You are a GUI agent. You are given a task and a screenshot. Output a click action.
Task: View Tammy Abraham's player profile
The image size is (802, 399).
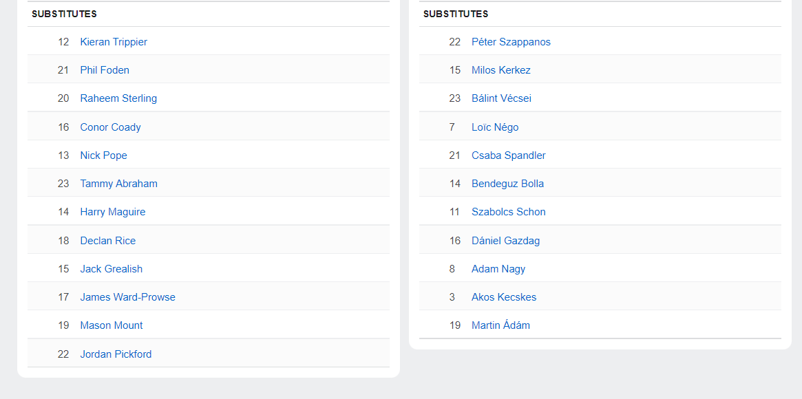(x=118, y=184)
